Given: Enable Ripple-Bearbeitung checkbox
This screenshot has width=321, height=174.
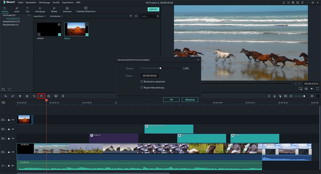Looking at the screenshot, I should pyautogui.click(x=142, y=87).
